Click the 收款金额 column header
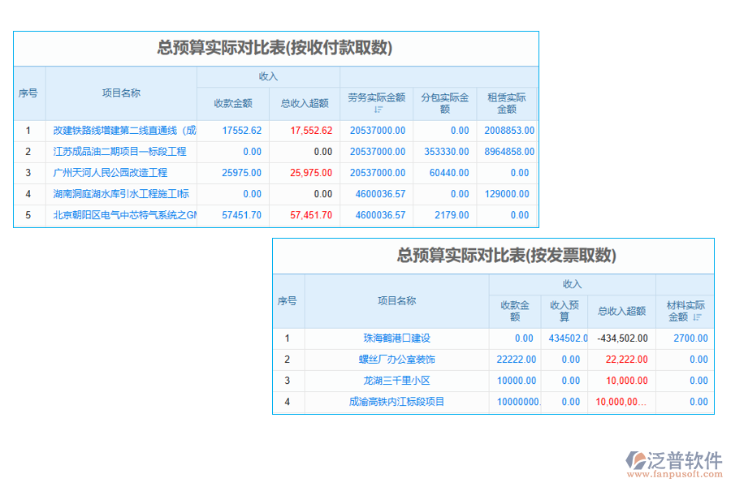731x487 pixels. click(232, 103)
